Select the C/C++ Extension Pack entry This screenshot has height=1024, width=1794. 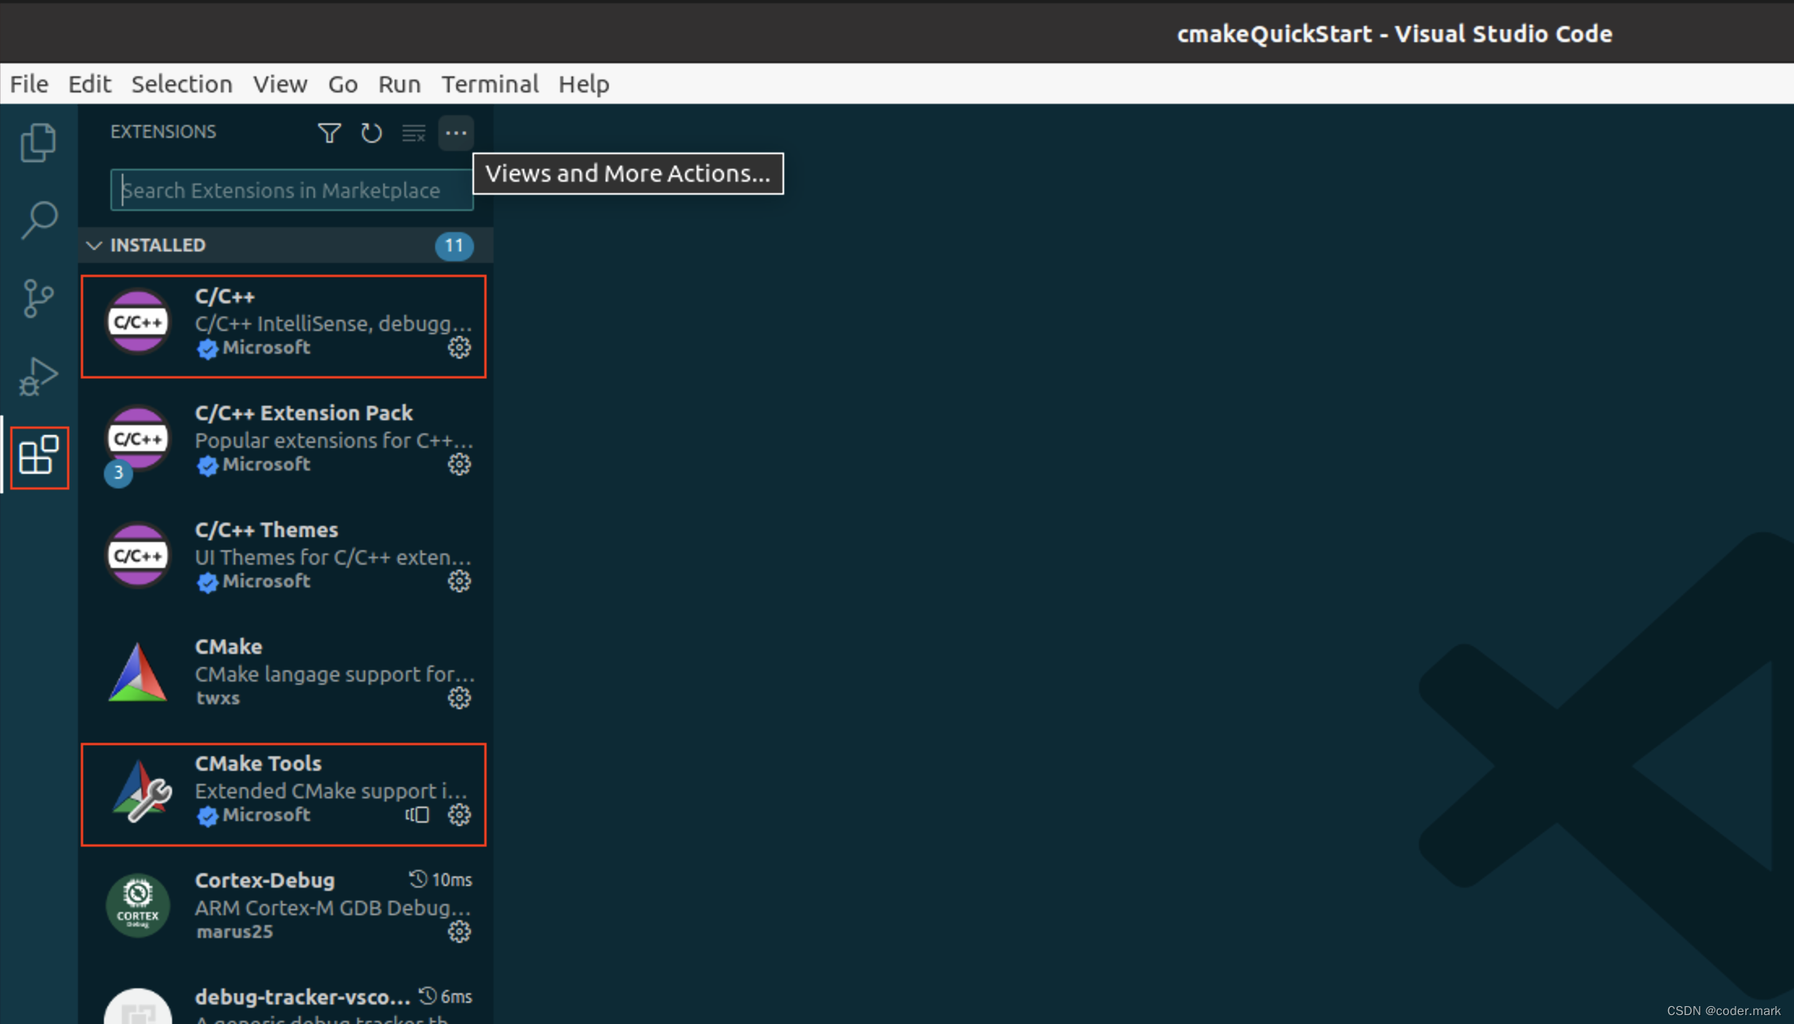(304, 413)
